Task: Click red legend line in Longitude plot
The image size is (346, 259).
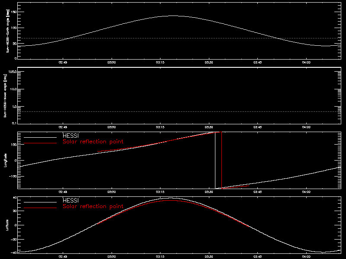Action: pyautogui.click(x=40, y=143)
